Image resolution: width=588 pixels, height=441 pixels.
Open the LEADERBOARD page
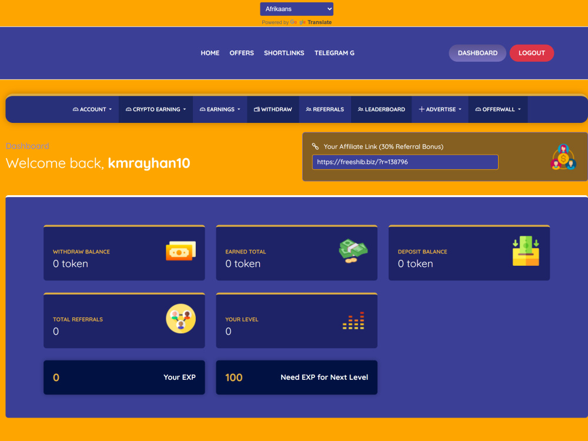[382, 109]
